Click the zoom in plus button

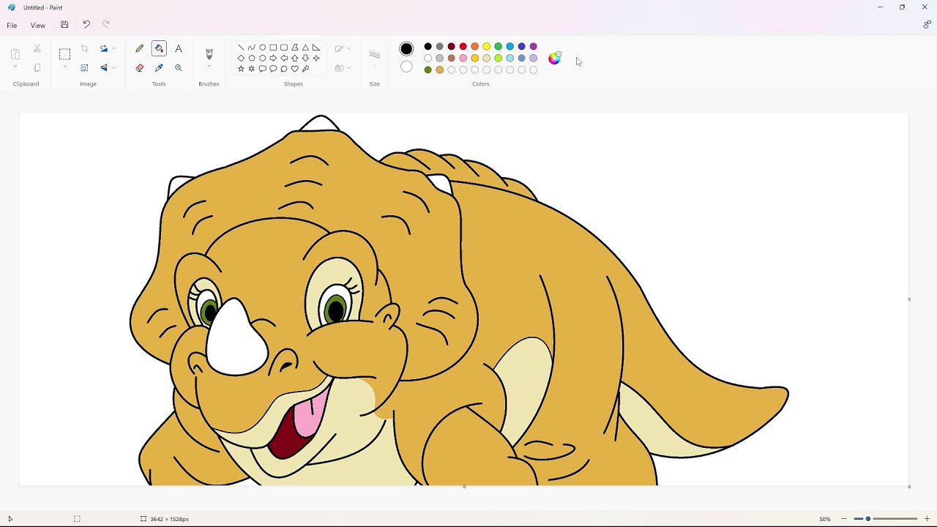tap(927, 519)
